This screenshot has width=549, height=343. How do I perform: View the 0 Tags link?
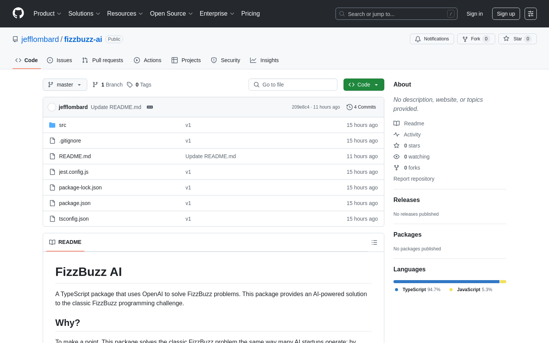tap(139, 85)
